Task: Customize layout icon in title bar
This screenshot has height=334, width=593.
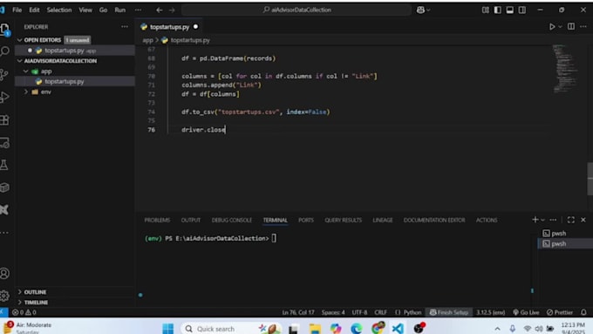Action: click(x=486, y=10)
